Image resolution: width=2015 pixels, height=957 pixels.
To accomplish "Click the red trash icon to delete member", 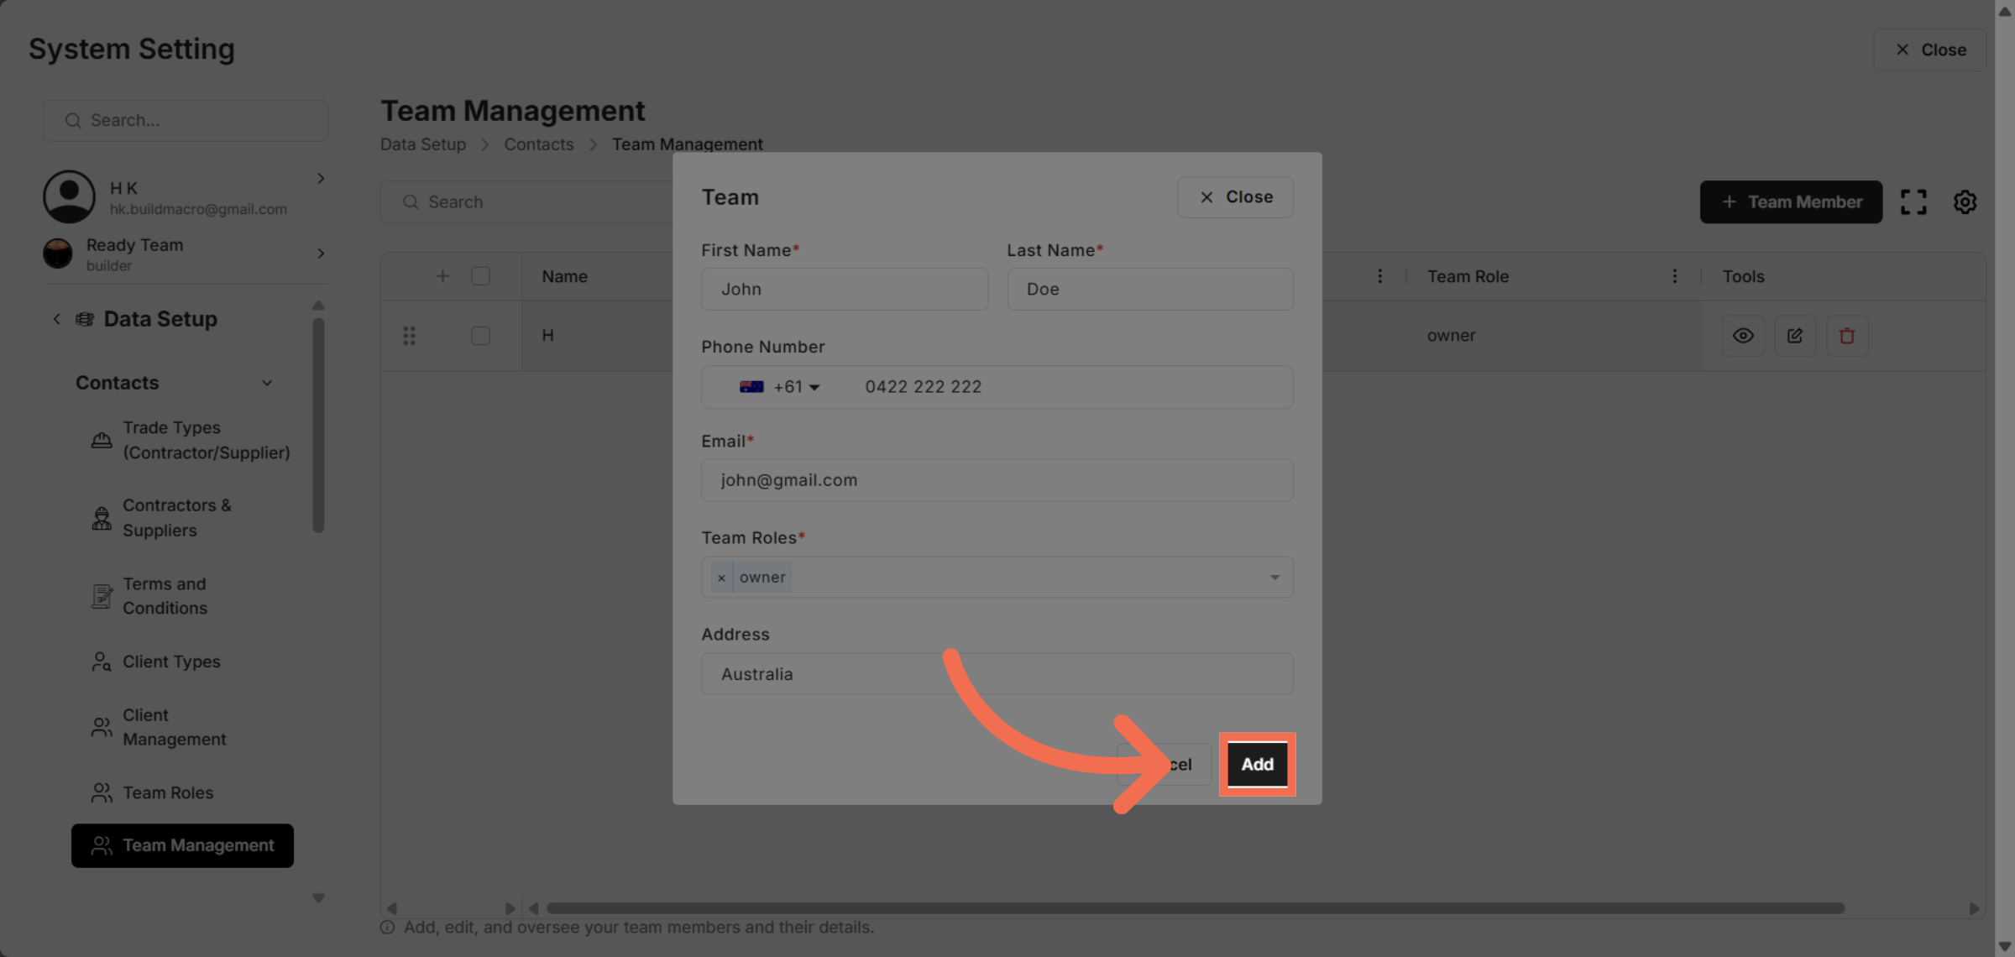I will pos(1847,335).
